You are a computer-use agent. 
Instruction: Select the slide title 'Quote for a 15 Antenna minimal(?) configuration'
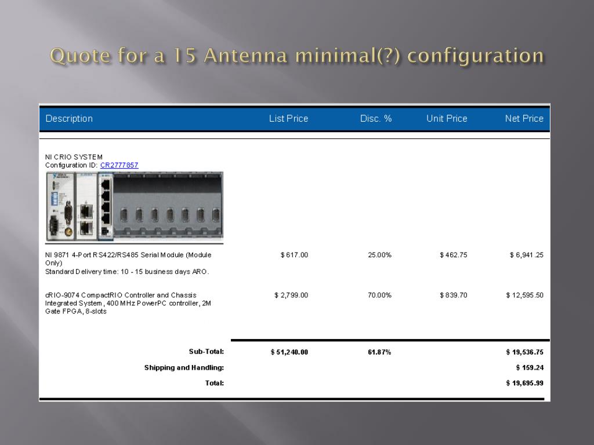point(296,55)
